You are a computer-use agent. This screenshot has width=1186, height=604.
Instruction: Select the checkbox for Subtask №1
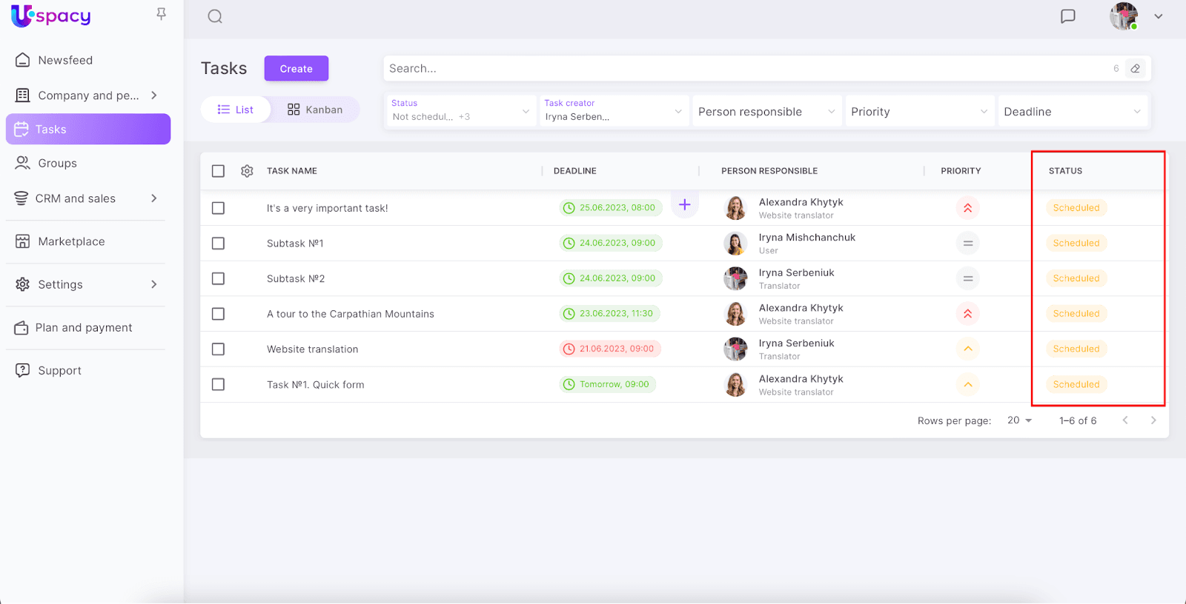[x=218, y=244]
